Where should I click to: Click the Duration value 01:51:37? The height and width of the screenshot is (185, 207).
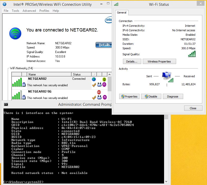[x=190, y=44]
